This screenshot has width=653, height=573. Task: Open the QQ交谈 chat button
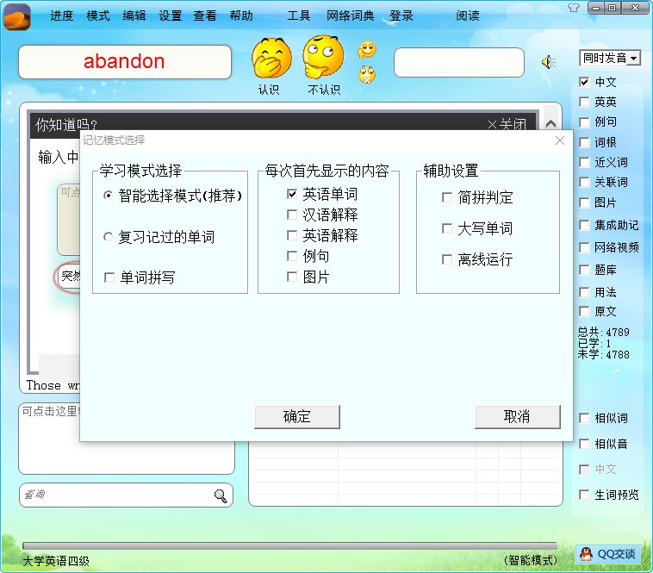click(608, 554)
